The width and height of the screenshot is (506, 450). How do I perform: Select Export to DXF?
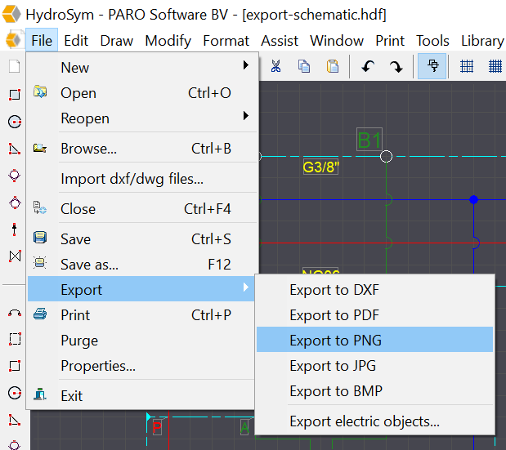tap(374, 289)
